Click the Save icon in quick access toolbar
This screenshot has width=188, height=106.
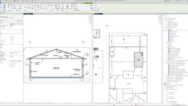6,1
